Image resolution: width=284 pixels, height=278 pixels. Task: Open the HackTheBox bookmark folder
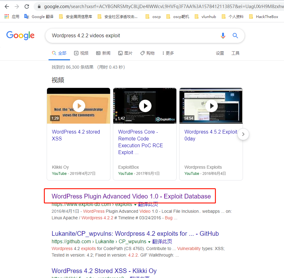[264, 17]
